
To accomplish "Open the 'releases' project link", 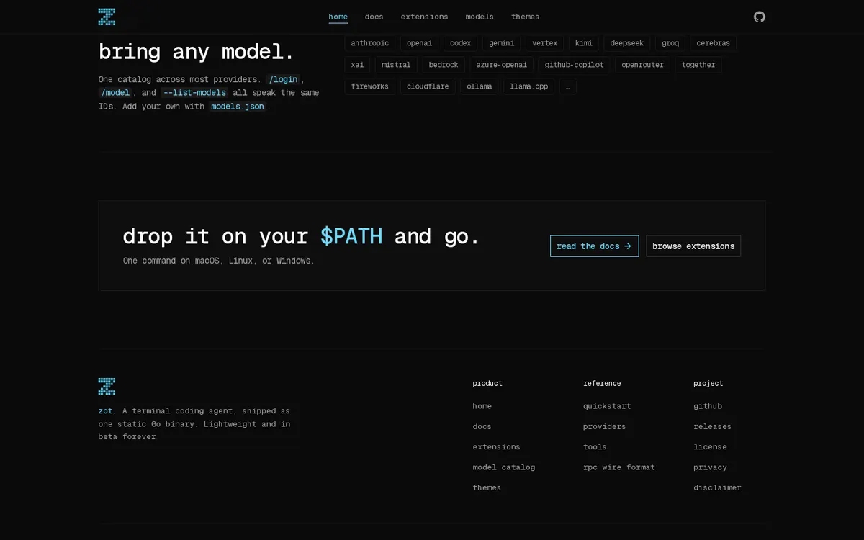I will [x=713, y=426].
